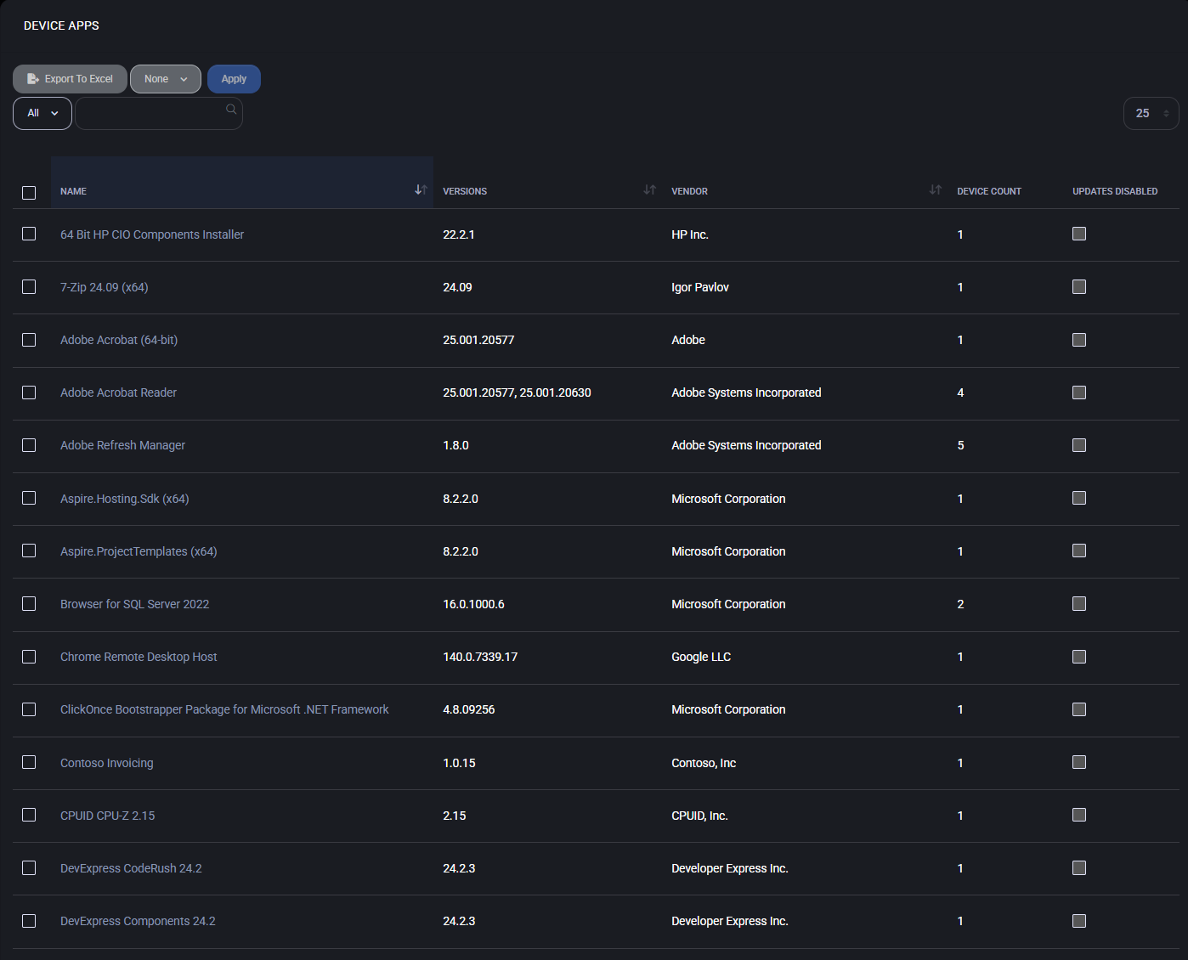Select row checkbox for DevExpress CodeRush 24.2
This screenshot has width=1188, height=960.
tap(29, 867)
